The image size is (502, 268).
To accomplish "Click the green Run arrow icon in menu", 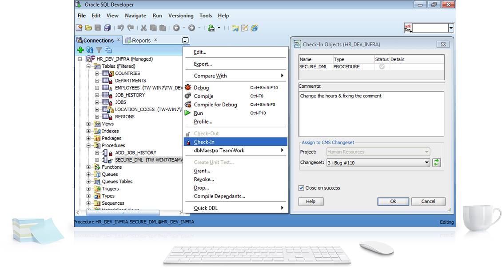I will click(187, 113).
